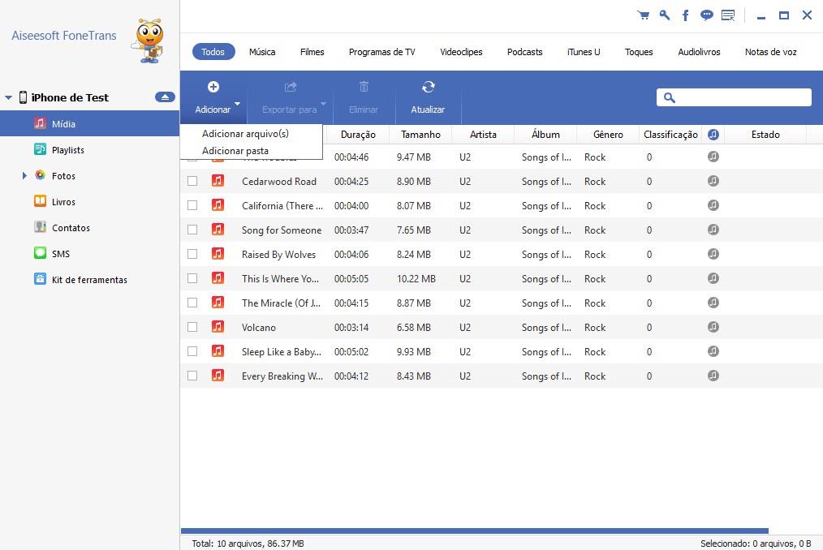
Task: Switch to the iTunes U tab
Action: click(x=583, y=52)
